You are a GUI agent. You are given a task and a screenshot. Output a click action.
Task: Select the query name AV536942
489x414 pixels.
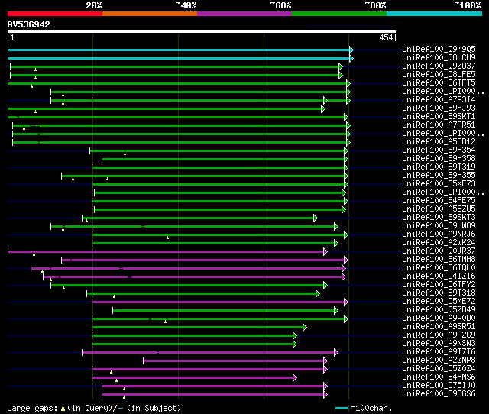(x=29, y=24)
